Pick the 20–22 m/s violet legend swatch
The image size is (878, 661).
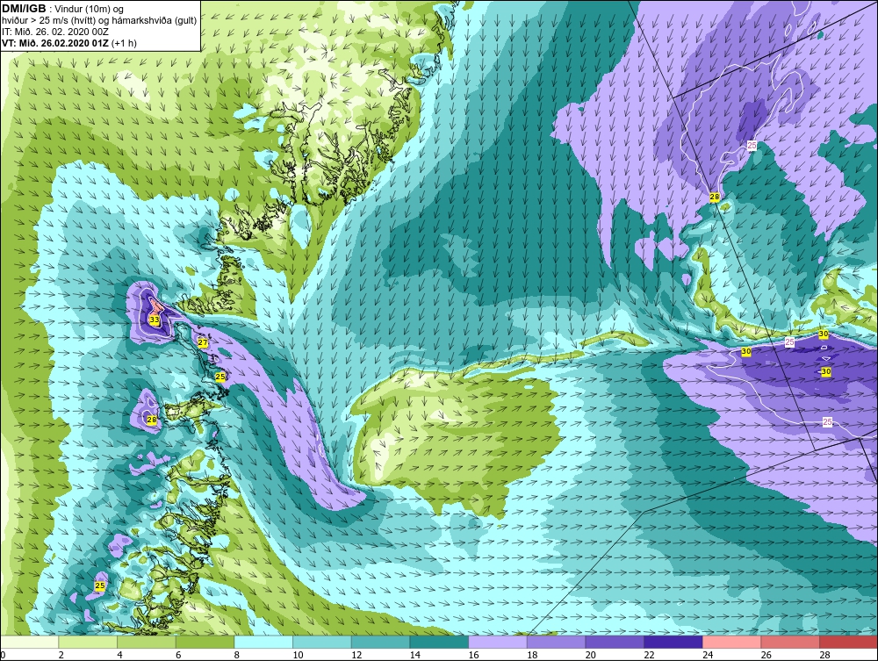[615, 642]
